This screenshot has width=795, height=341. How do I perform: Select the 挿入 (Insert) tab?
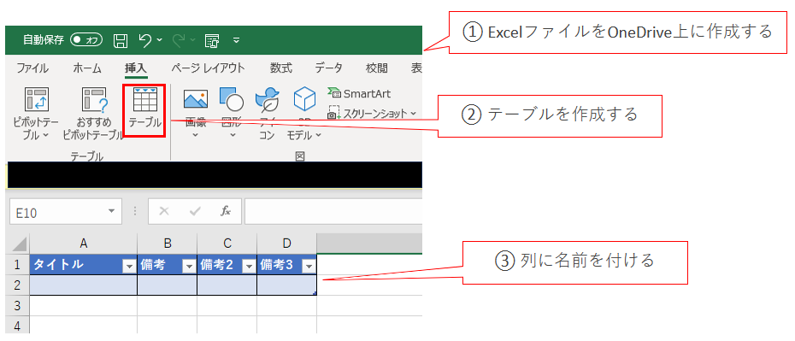136,68
